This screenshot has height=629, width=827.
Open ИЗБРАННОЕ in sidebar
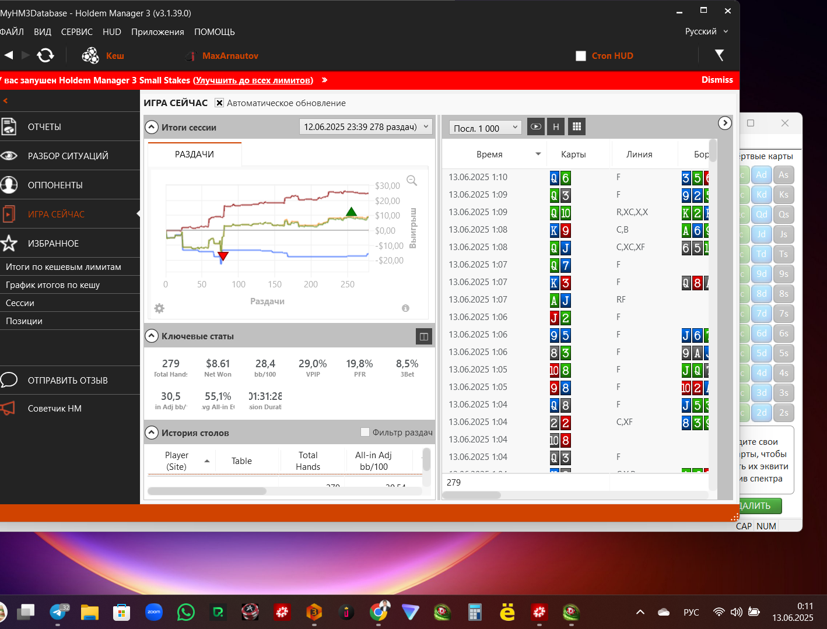coord(70,243)
